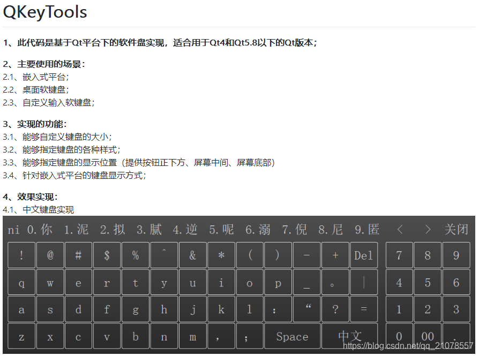The height and width of the screenshot is (356, 479).
Task: Choose candidate 4. 逆
Action: point(185,229)
